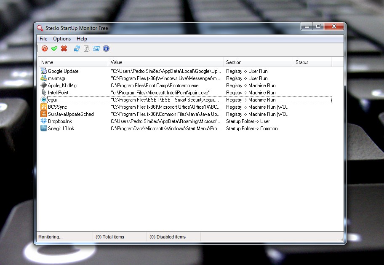384x265 pixels.
Task: Click the Google Update AppData path value
Action: 165,71
